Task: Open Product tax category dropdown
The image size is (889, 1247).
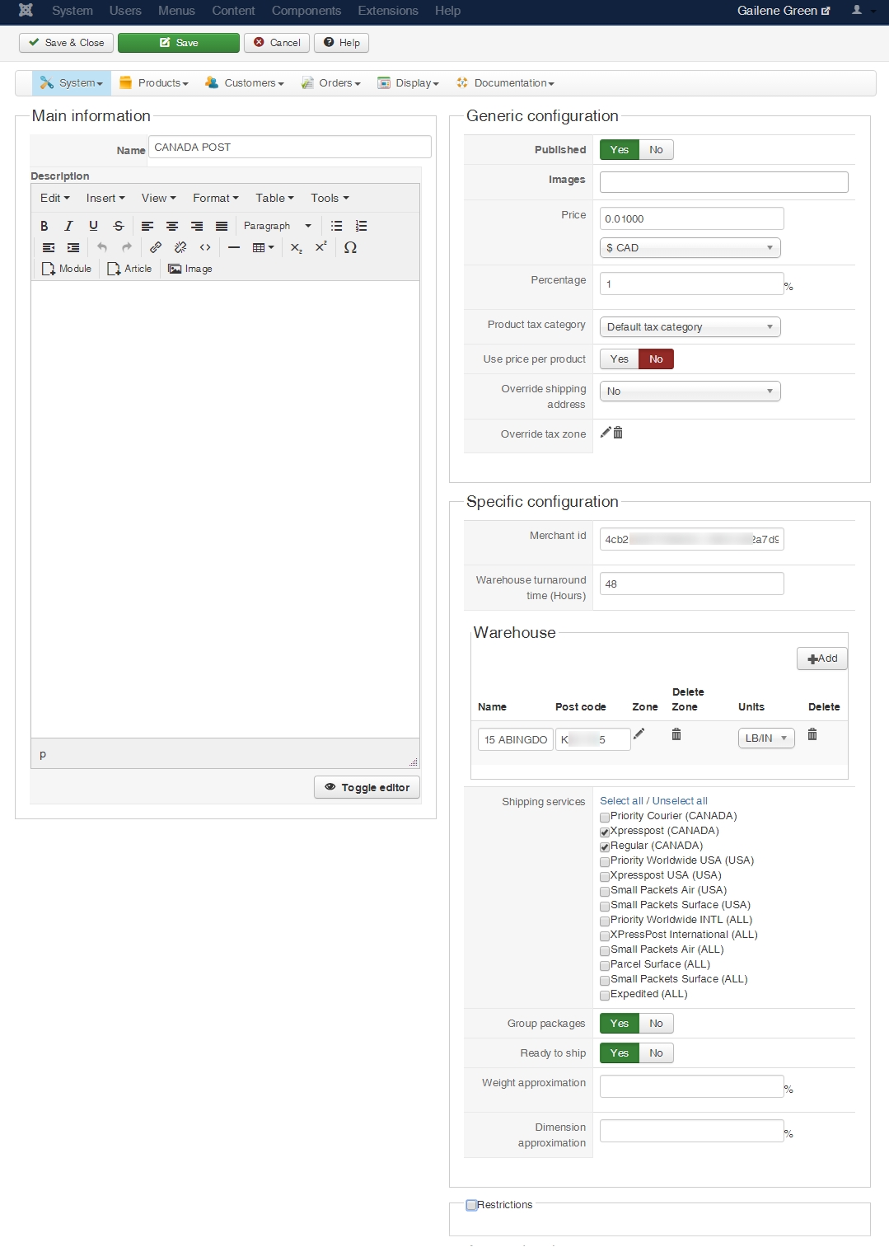Action: click(690, 327)
